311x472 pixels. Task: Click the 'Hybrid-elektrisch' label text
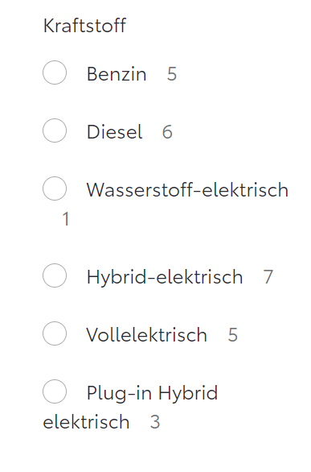[165, 277]
